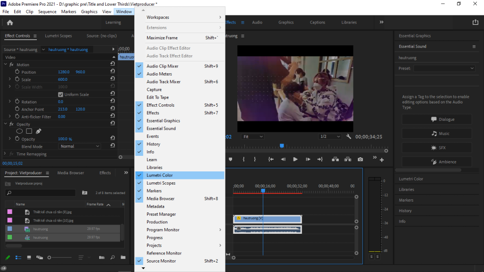Open the search magnifier in the Project panel

(x=112, y=257)
